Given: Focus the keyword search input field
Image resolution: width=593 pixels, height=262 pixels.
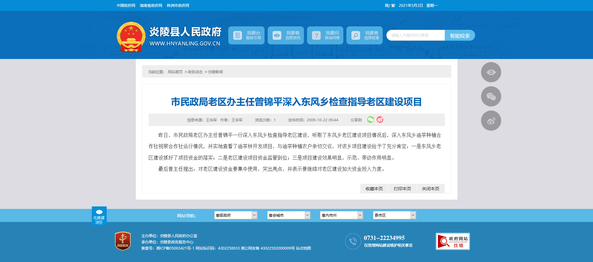Looking at the screenshot, I should click(416, 35).
